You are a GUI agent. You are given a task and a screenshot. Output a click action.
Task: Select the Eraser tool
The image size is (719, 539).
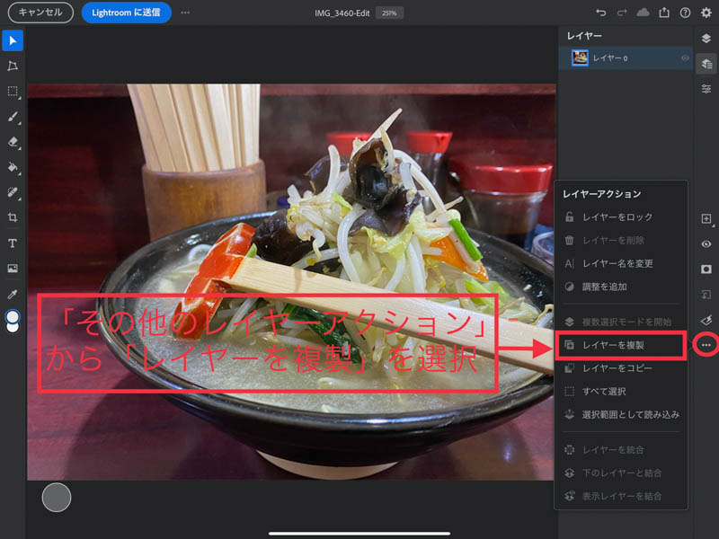[x=13, y=142]
